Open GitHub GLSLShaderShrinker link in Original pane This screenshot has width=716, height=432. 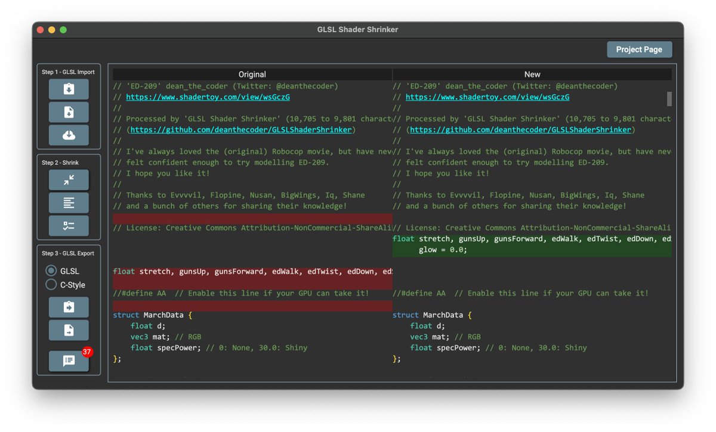[242, 130]
